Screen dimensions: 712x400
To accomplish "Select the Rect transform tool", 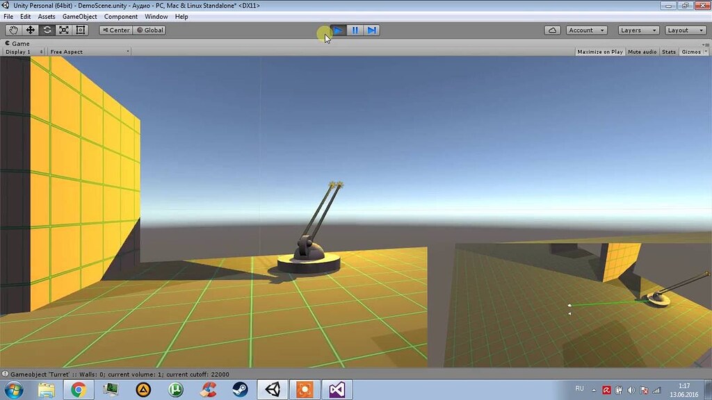I will coord(80,30).
